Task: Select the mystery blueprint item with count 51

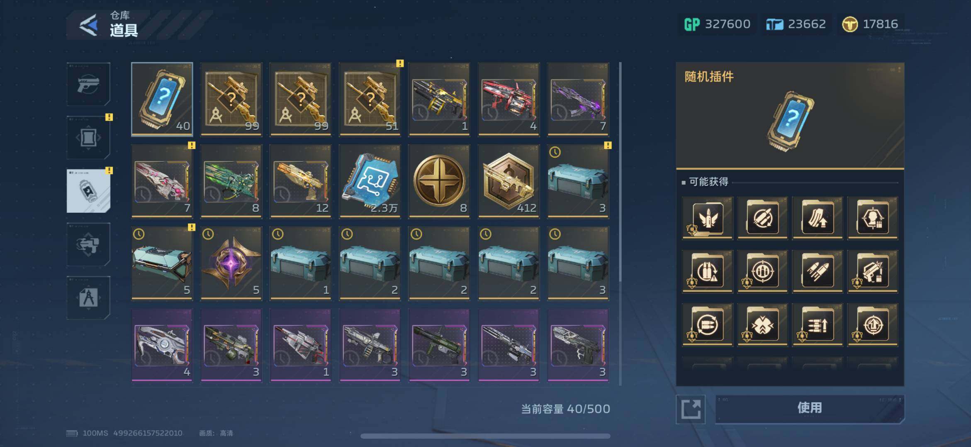Action: point(370,99)
